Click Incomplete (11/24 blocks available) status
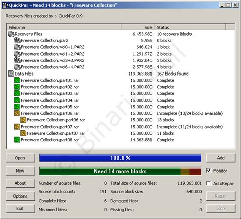Screen dimensions: 241x219 click(x=190, y=127)
